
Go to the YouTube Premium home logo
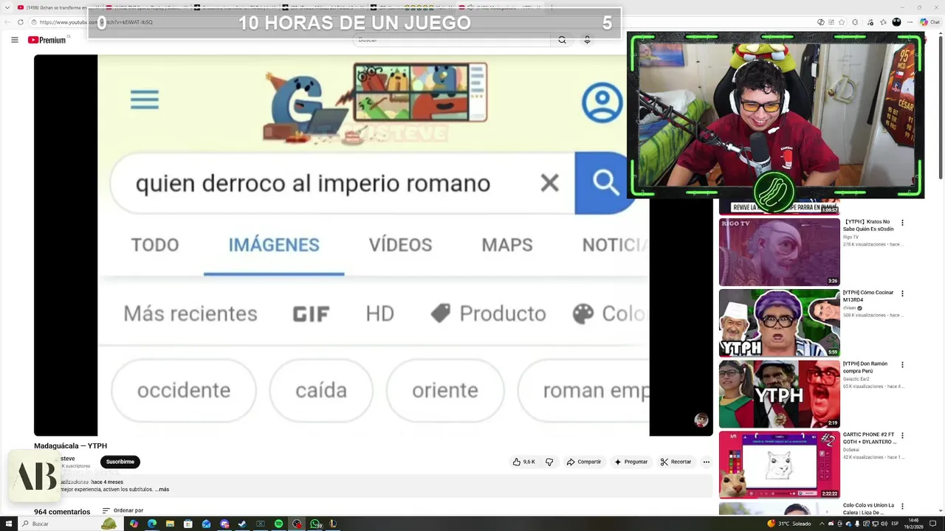47,40
